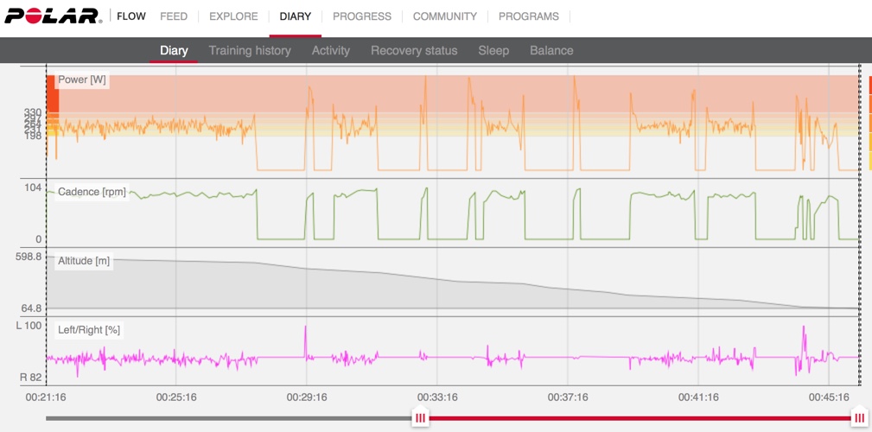The height and width of the screenshot is (432, 872).
Task: Open the COMMUNITY section
Action: [444, 16]
